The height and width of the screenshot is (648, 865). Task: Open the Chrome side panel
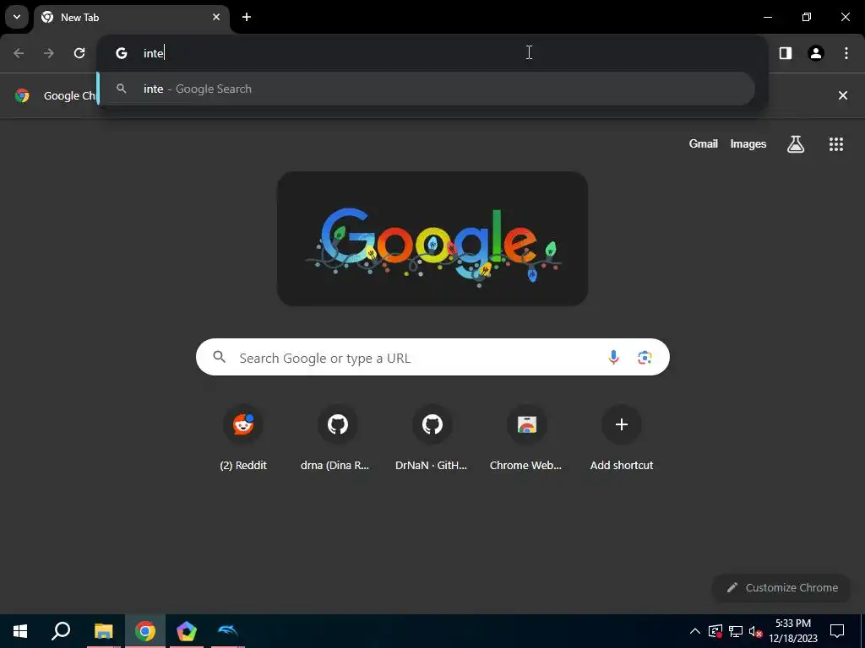click(786, 53)
